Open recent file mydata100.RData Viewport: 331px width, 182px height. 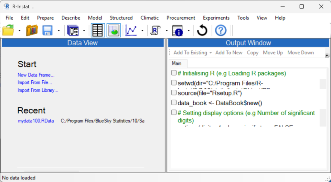36,121
